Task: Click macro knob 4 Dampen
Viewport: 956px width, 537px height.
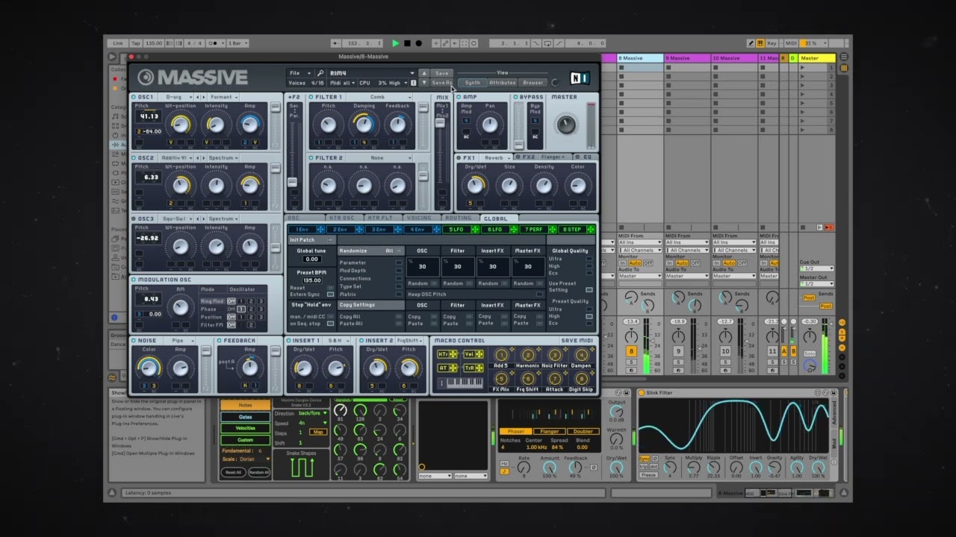Action: click(x=581, y=355)
